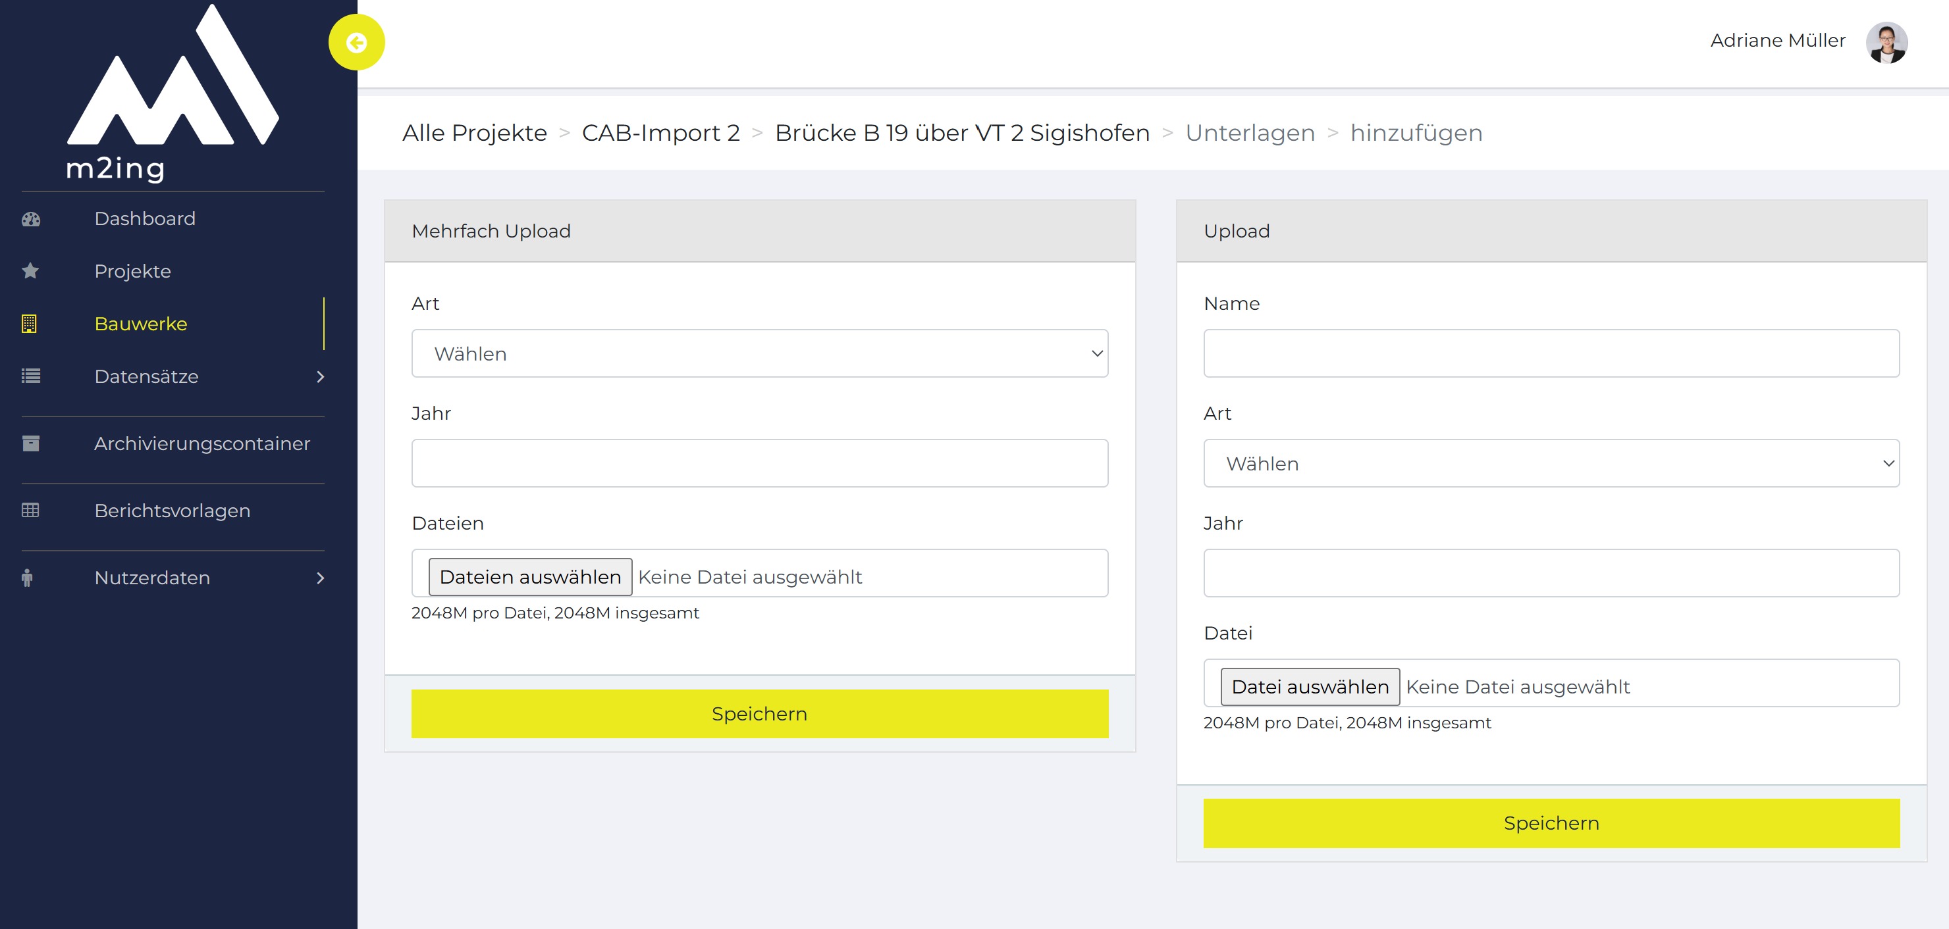
Task: Click size limit note in Upload panel
Action: click(1347, 722)
